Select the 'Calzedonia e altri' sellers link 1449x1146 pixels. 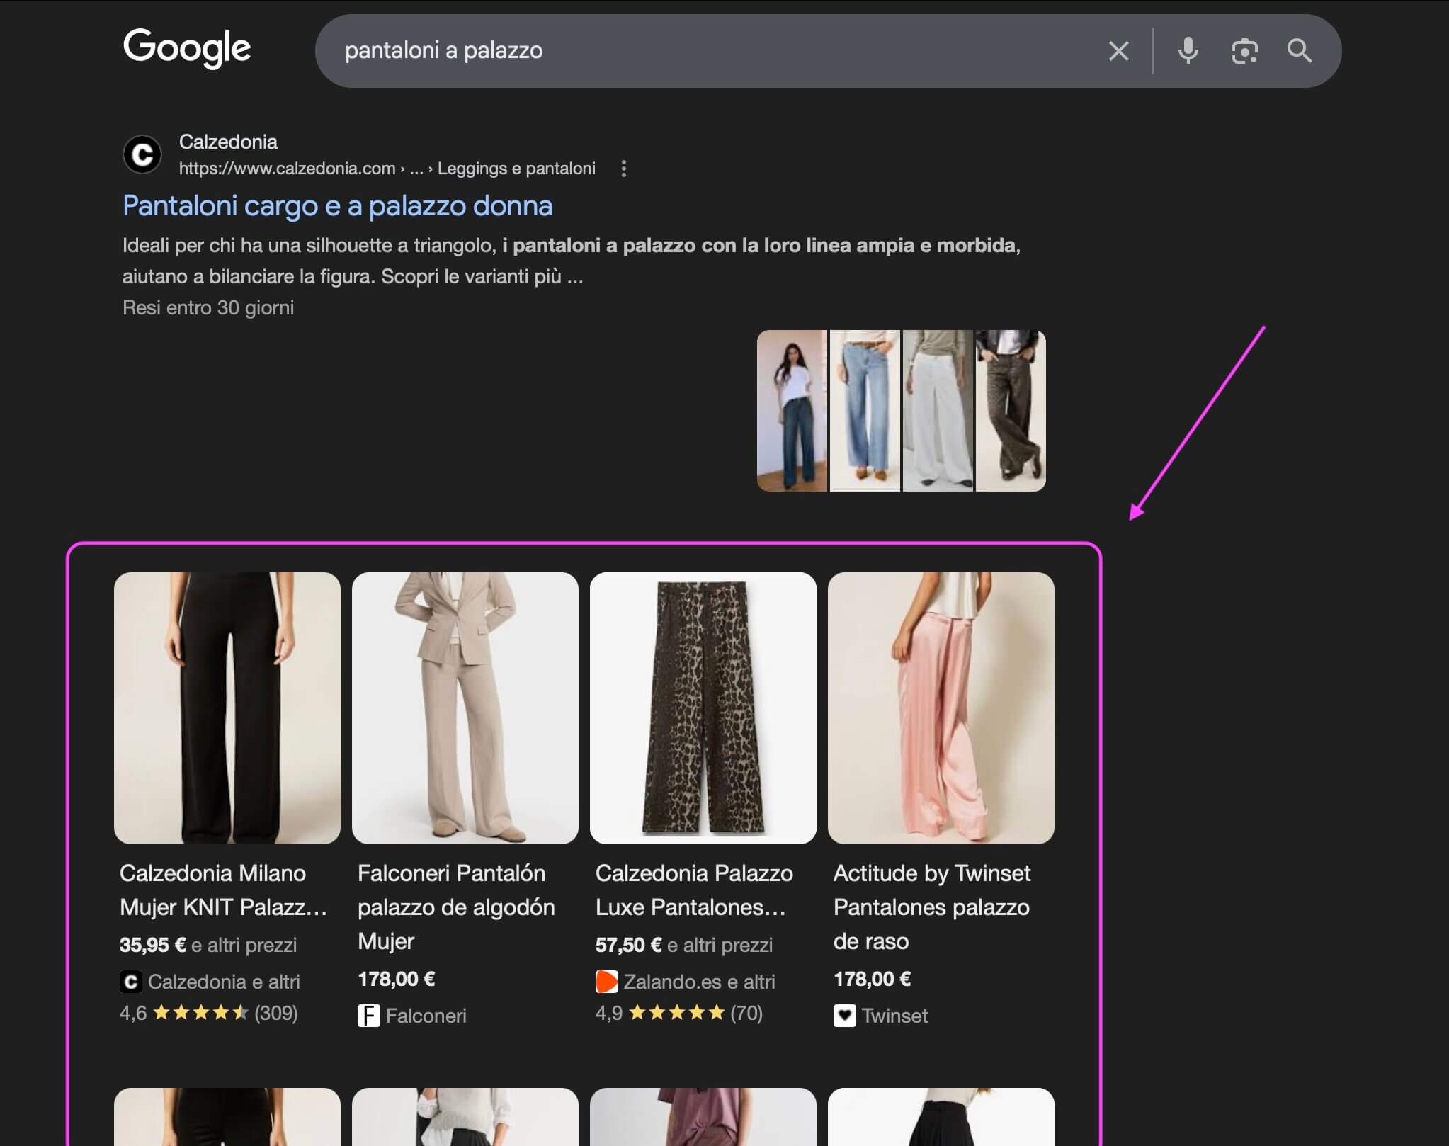coord(225,981)
